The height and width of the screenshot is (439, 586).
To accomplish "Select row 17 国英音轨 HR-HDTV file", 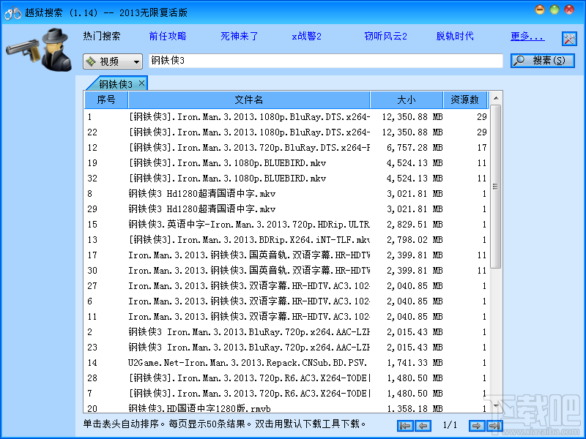I will pos(287,255).
